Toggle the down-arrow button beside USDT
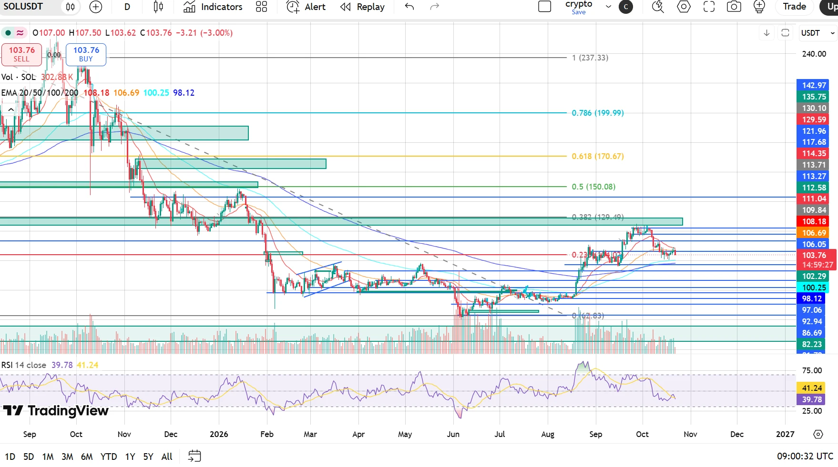The height and width of the screenshot is (467, 838). pyautogui.click(x=766, y=33)
